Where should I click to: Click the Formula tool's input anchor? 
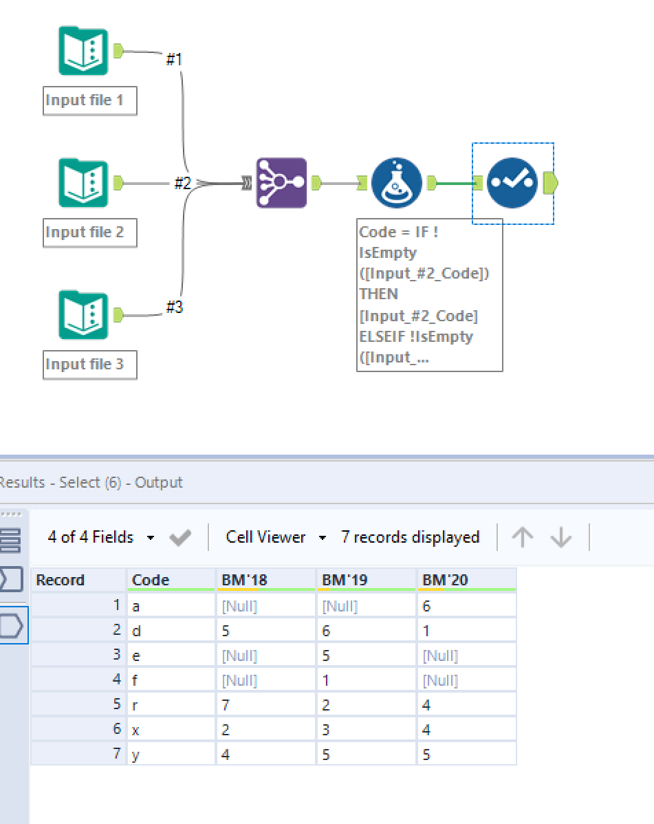pyautogui.click(x=362, y=183)
